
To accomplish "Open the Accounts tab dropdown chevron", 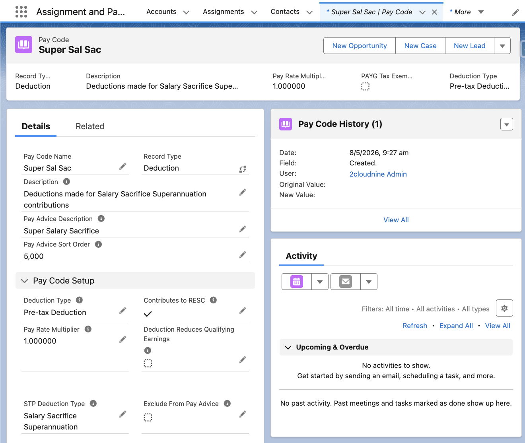I will click(186, 12).
